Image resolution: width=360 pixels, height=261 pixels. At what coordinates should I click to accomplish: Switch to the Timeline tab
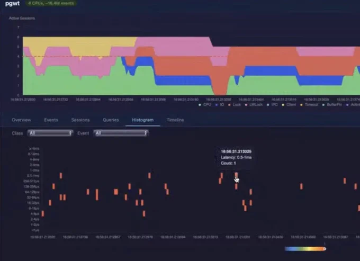175,120
